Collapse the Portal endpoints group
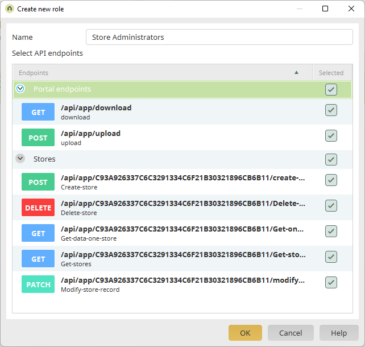The image size is (365, 347). [20, 89]
